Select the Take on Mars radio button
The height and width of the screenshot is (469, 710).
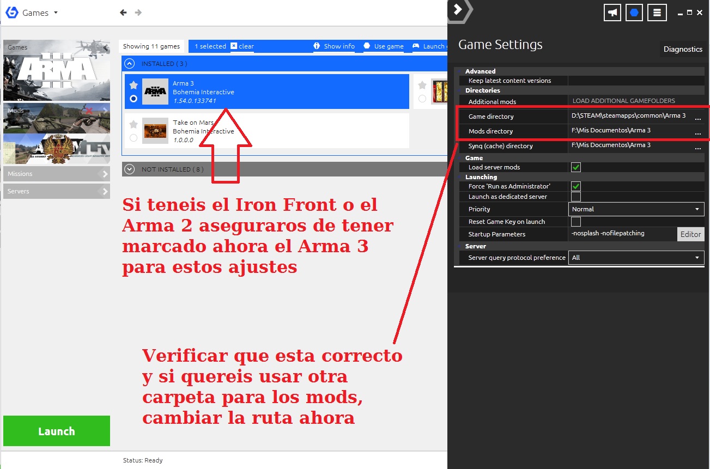coord(133,138)
